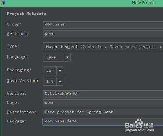Click the Version label
Screen dimensions: 163x136
[17, 93]
